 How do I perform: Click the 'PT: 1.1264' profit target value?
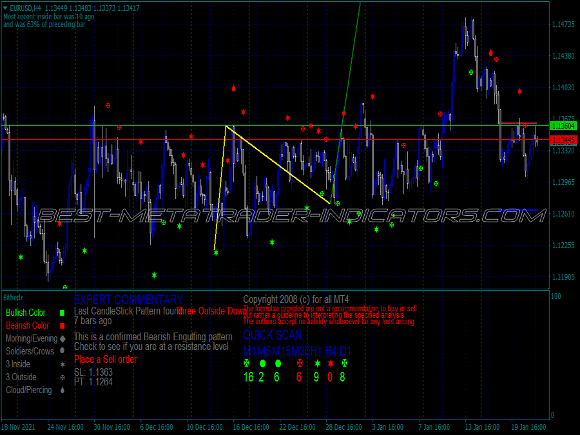pyautogui.click(x=93, y=382)
